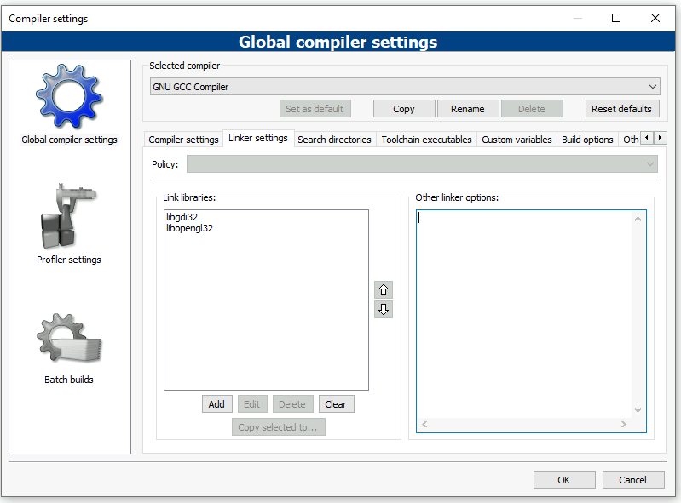Open the Batch builds icon
Viewport: 681px width, 503px height.
(69, 338)
